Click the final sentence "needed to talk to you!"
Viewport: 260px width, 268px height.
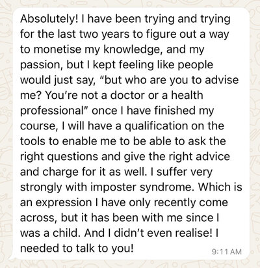pos(76,248)
